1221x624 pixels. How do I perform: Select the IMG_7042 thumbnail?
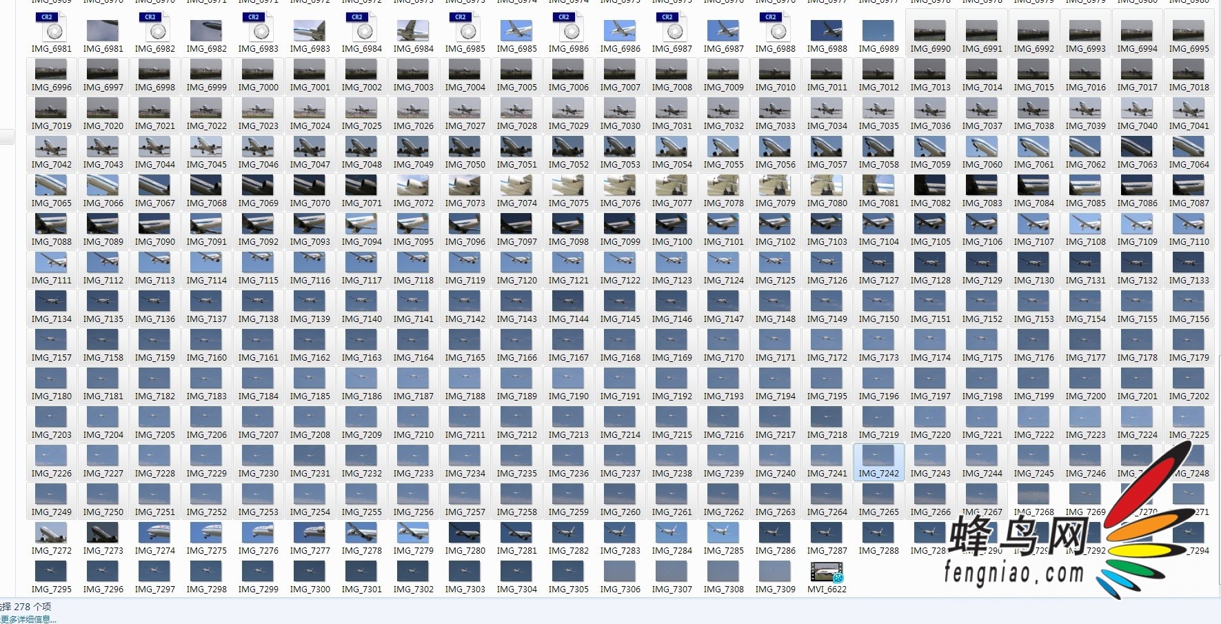51,146
